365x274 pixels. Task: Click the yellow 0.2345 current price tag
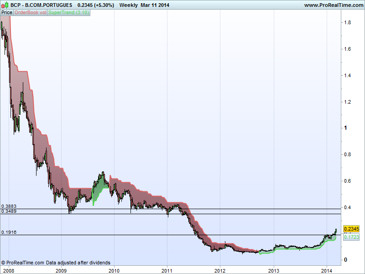[x=351, y=229]
